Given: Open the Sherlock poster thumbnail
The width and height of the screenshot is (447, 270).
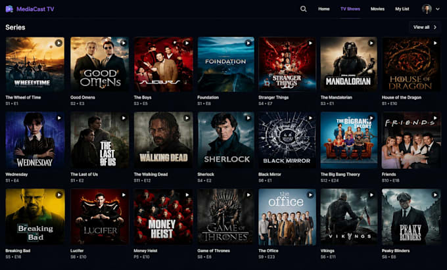Looking at the screenshot, I should point(225,140).
